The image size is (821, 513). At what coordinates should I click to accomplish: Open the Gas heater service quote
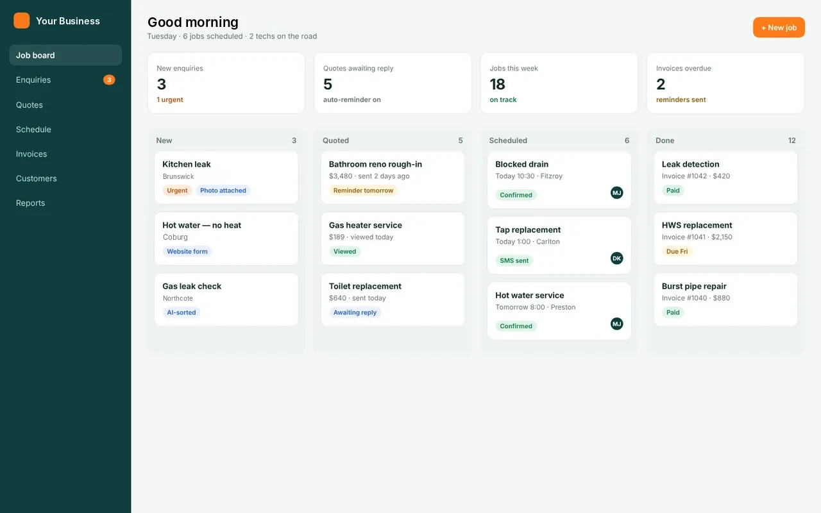point(393,239)
